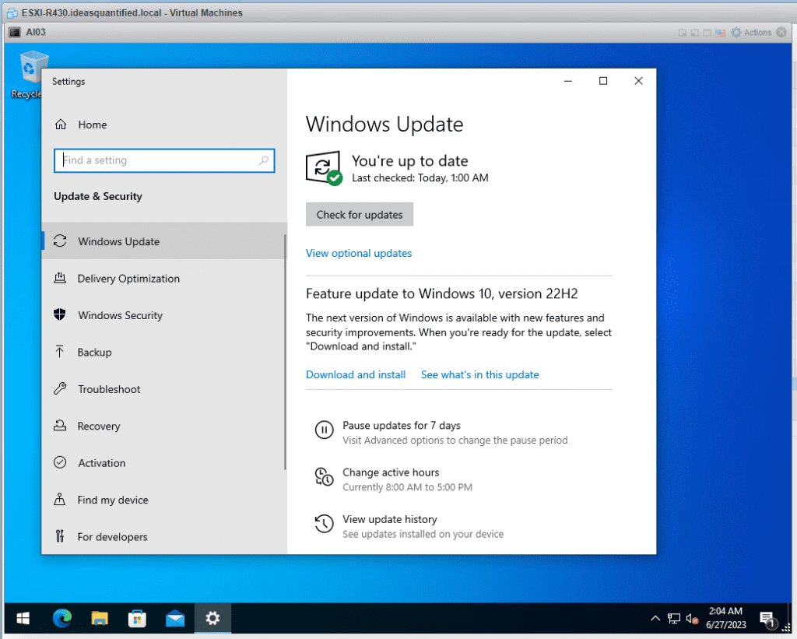Click 'Last checked: Today, 1:00 AM' text

pyautogui.click(x=420, y=178)
